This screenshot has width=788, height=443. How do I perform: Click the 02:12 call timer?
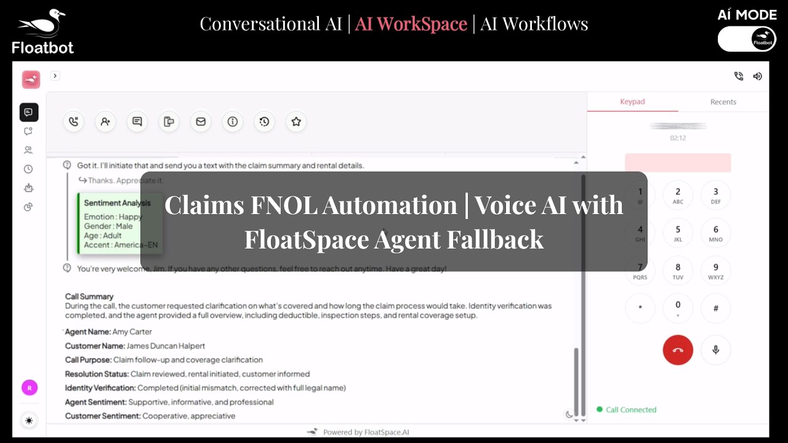(678, 138)
